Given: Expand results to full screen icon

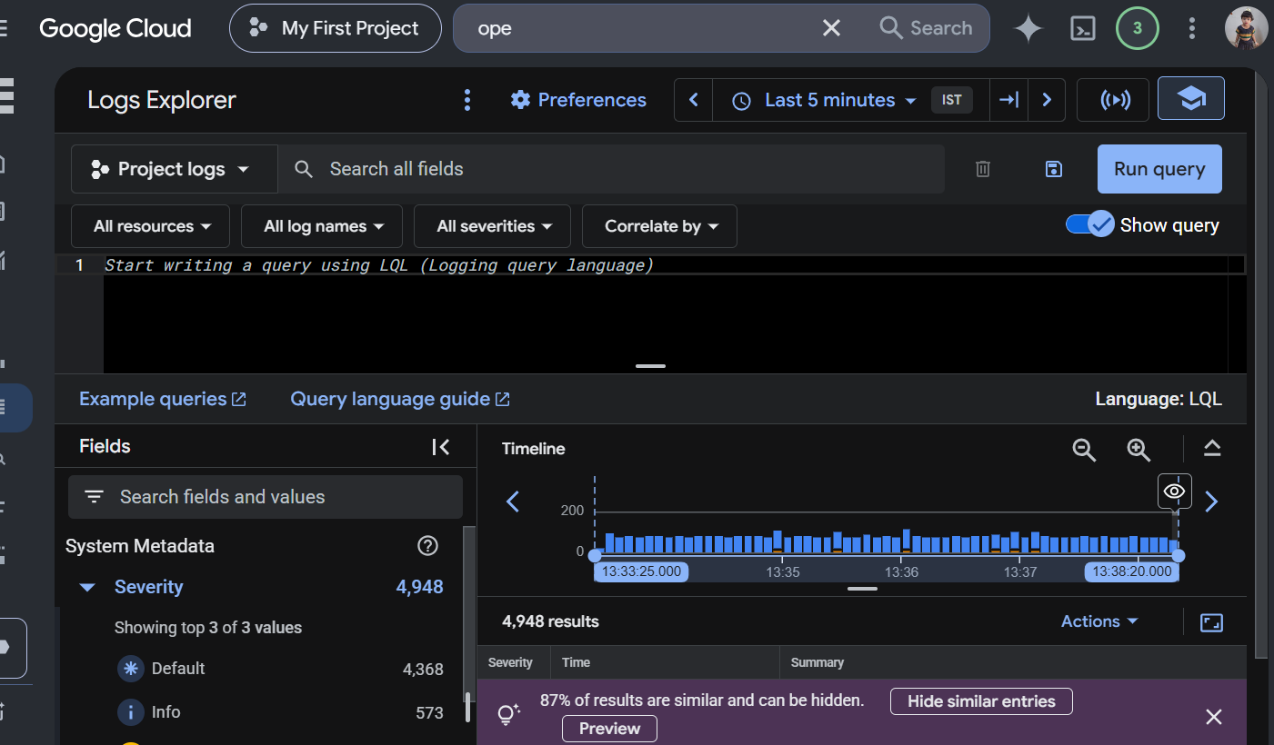Looking at the screenshot, I should point(1212,622).
